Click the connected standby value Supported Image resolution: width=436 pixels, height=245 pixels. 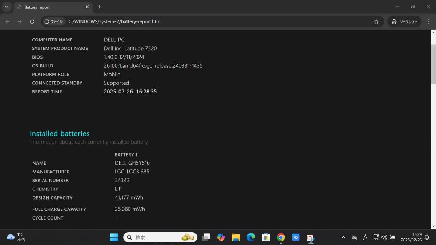pyautogui.click(x=116, y=83)
